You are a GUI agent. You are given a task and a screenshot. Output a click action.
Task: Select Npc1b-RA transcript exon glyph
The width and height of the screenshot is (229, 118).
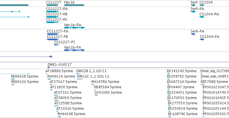[75, 28]
